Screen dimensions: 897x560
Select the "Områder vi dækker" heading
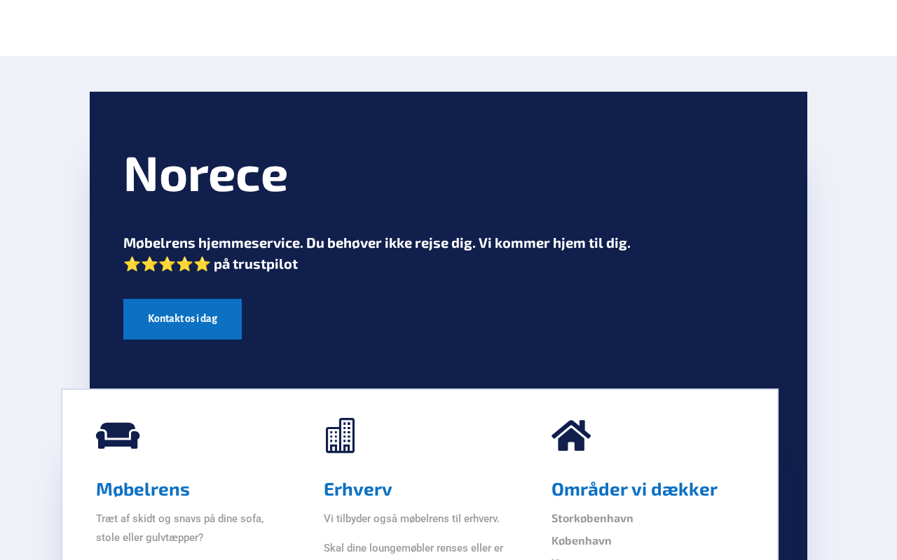[634, 489]
